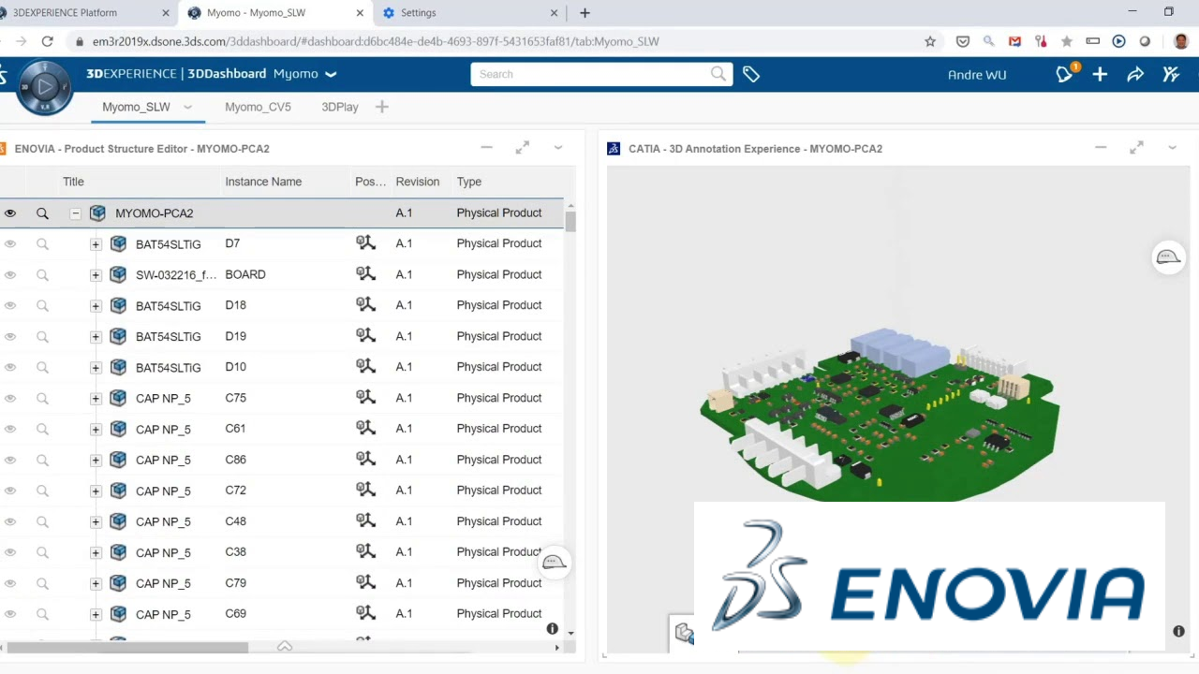Click the search magnifier icon

click(718, 74)
